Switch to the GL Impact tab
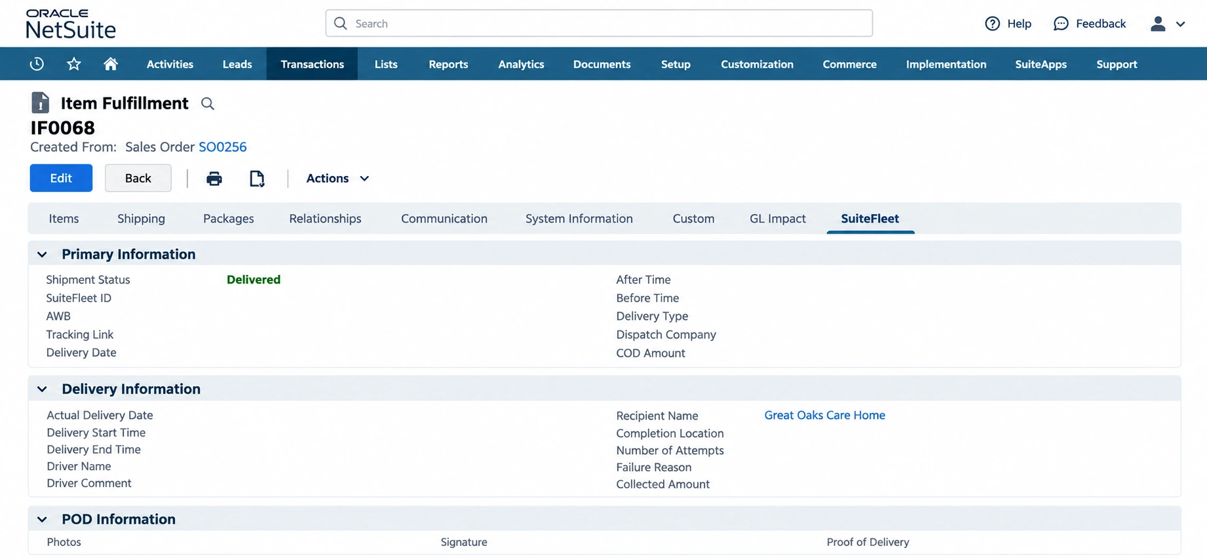The image size is (1207, 559). click(x=777, y=219)
